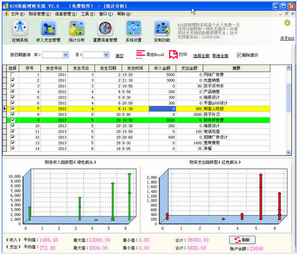Click row indicator arrow of row 7

pos(4,109)
